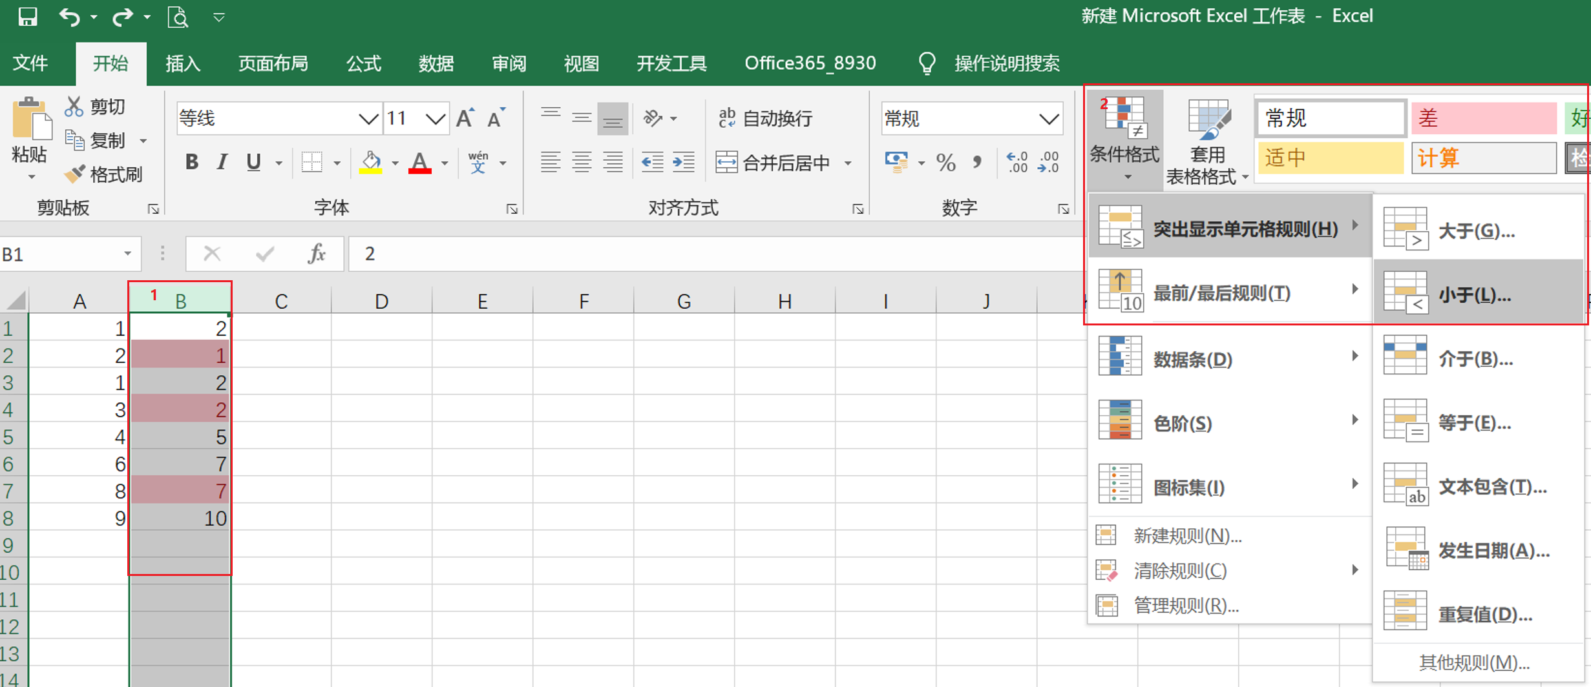Click the wén phonetic guide icon
Screen dimensions: 1591x687
coord(478,163)
